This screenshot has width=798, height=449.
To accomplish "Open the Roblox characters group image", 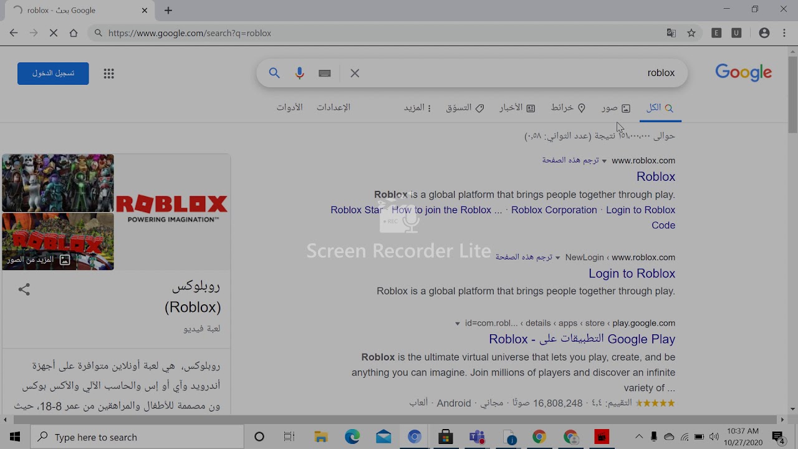I will point(58,183).
